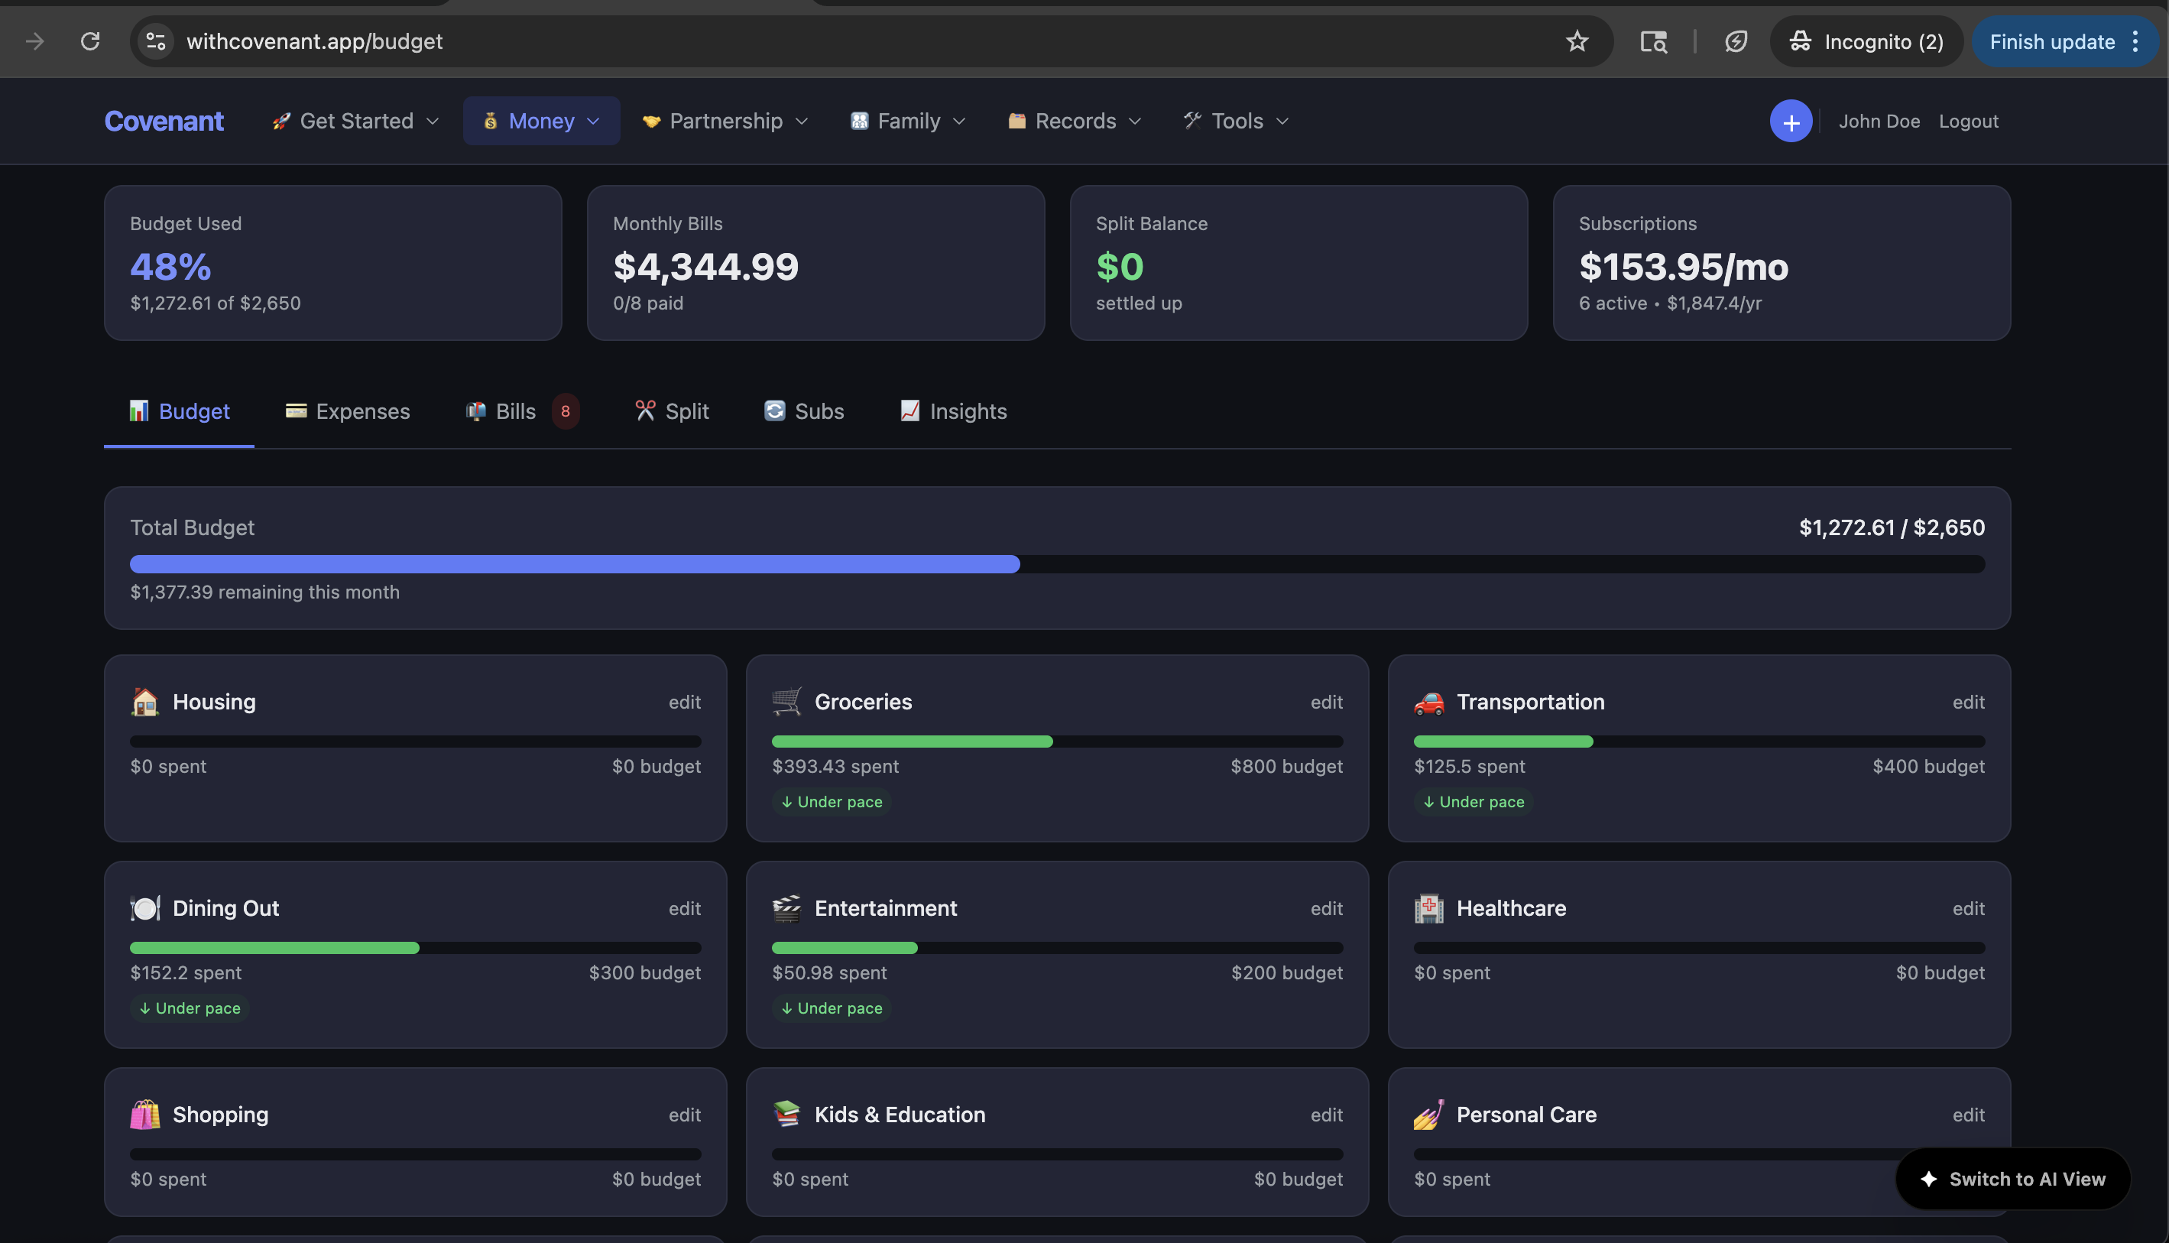Click the Transportation car icon
2169x1243 pixels.
pyautogui.click(x=1428, y=702)
